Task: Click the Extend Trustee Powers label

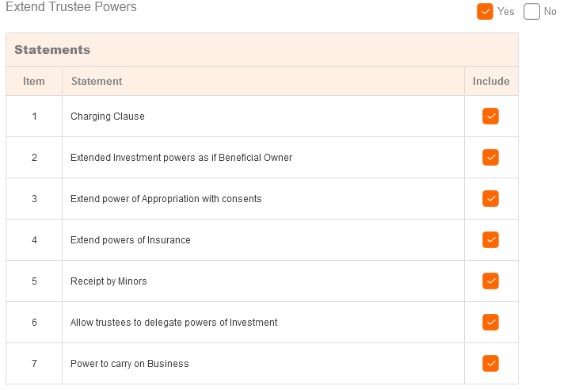Action: [x=71, y=7]
